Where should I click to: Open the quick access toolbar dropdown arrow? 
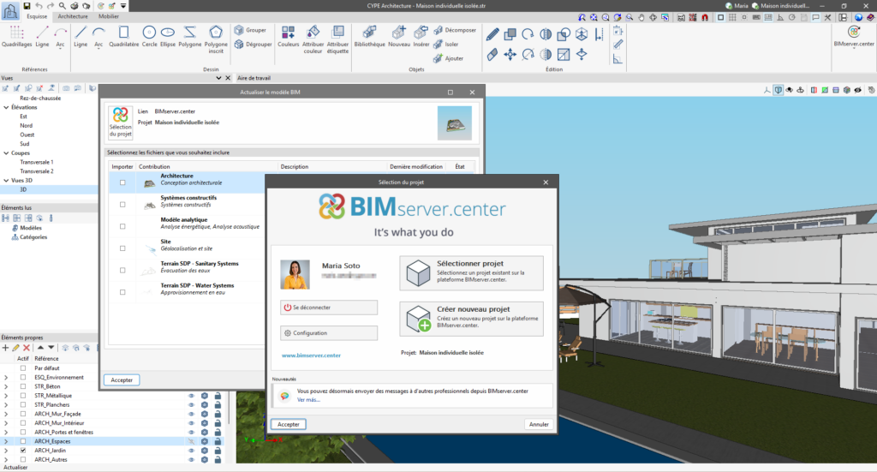pos(123,6)
